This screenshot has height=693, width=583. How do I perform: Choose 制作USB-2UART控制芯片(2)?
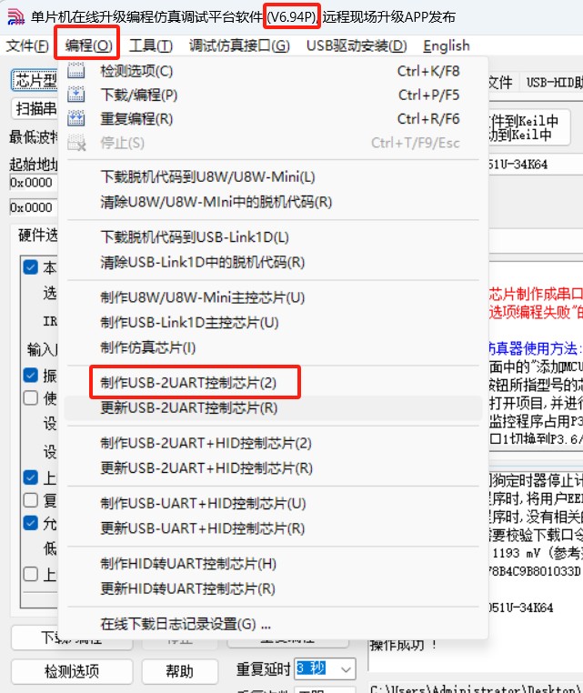273,383
